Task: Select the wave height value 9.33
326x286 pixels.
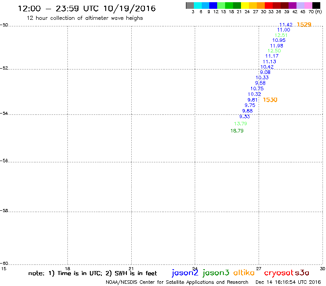Action: point(244,117)
